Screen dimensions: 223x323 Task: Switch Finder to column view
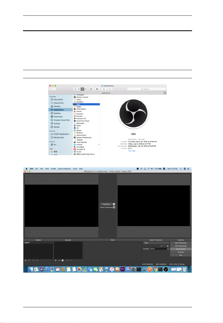(82, 89)
